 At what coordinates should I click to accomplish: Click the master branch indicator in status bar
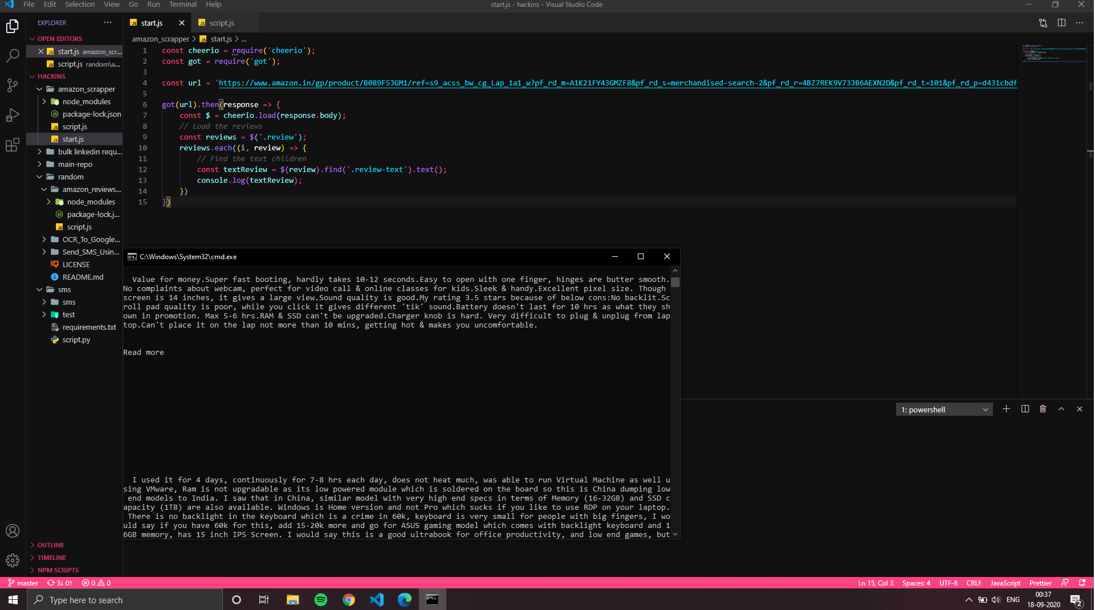23,583
